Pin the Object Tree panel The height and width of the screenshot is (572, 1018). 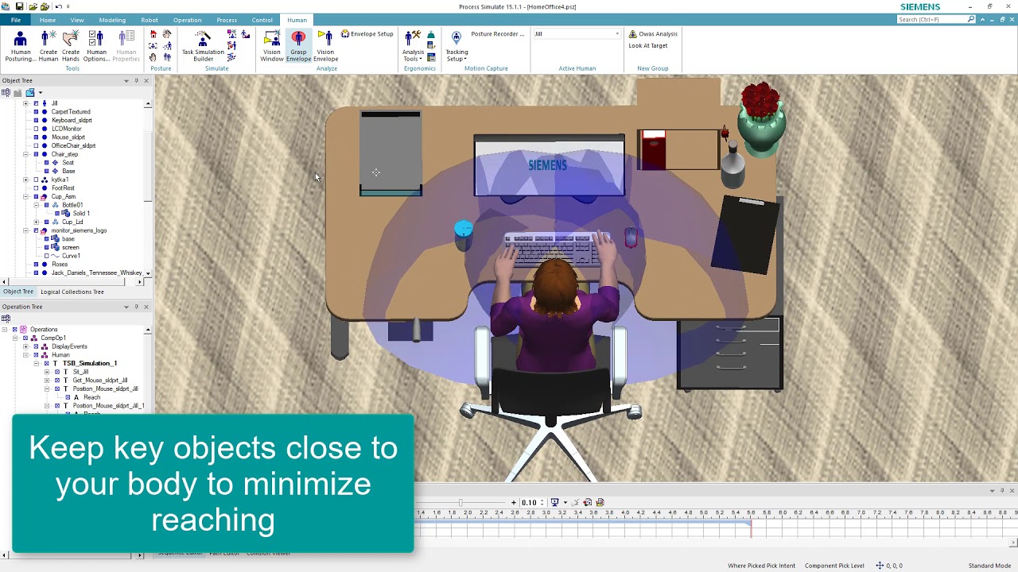tap(136, 80)
